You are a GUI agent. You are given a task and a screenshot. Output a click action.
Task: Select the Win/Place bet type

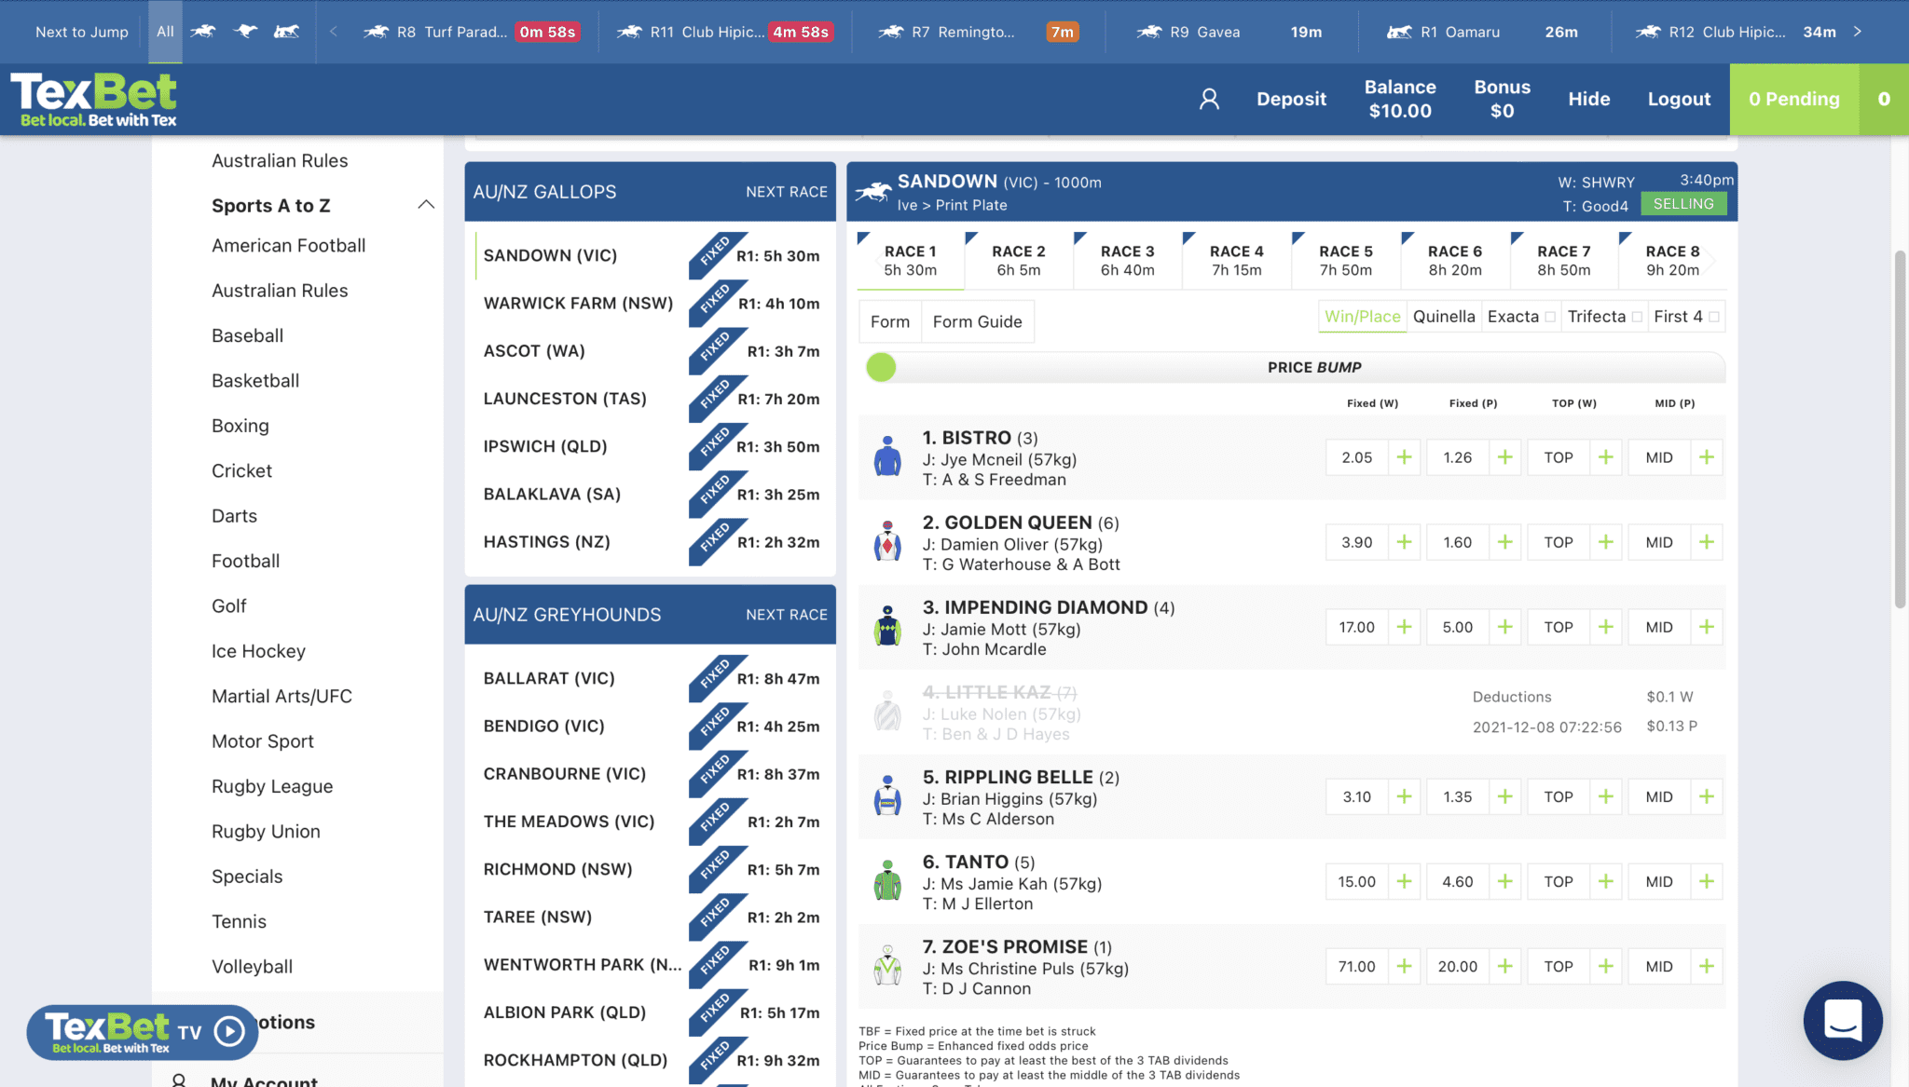tap(1362, 317)
